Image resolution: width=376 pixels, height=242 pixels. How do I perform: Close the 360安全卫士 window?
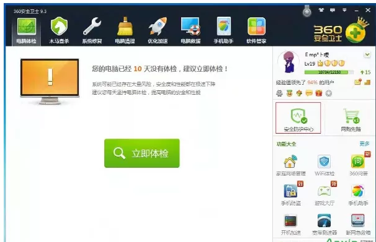pos(368,10)
